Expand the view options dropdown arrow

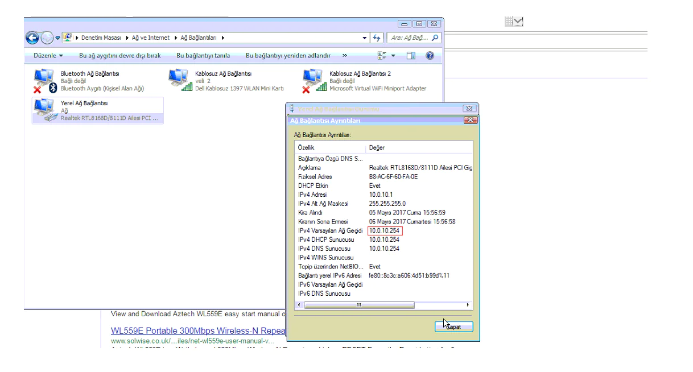coord(393,56)
